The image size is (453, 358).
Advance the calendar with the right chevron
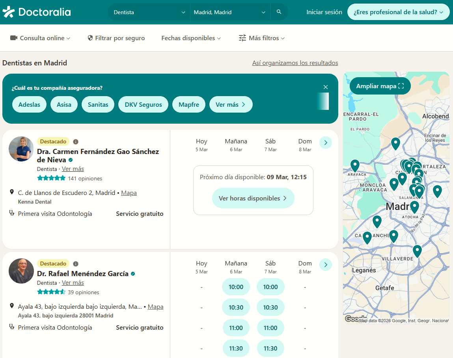point(326,143)
